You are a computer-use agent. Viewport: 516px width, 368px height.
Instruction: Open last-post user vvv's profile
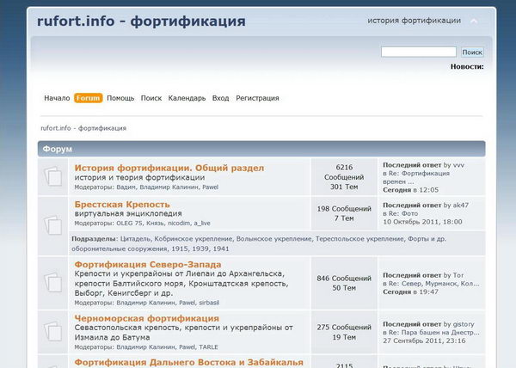click(x=458, y=165)
